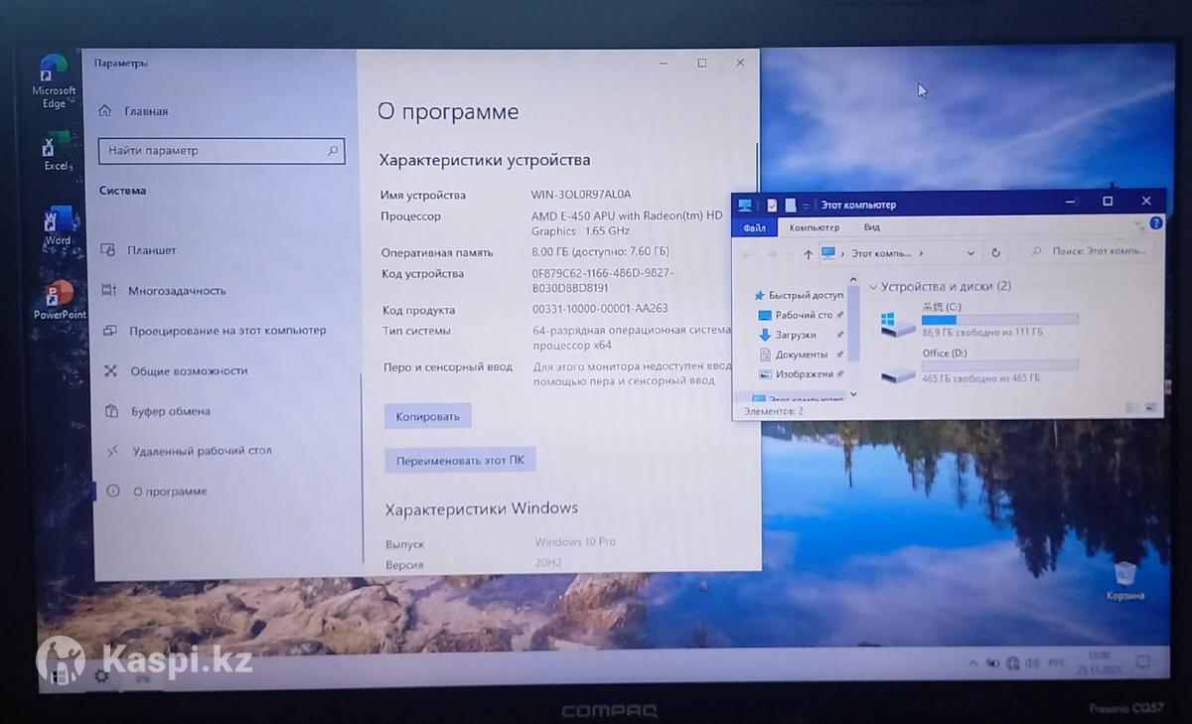Viewport: 1192px width, 724px height.
Task: Click the 'Найти параметр' search field
Action: tap(212, 151)
